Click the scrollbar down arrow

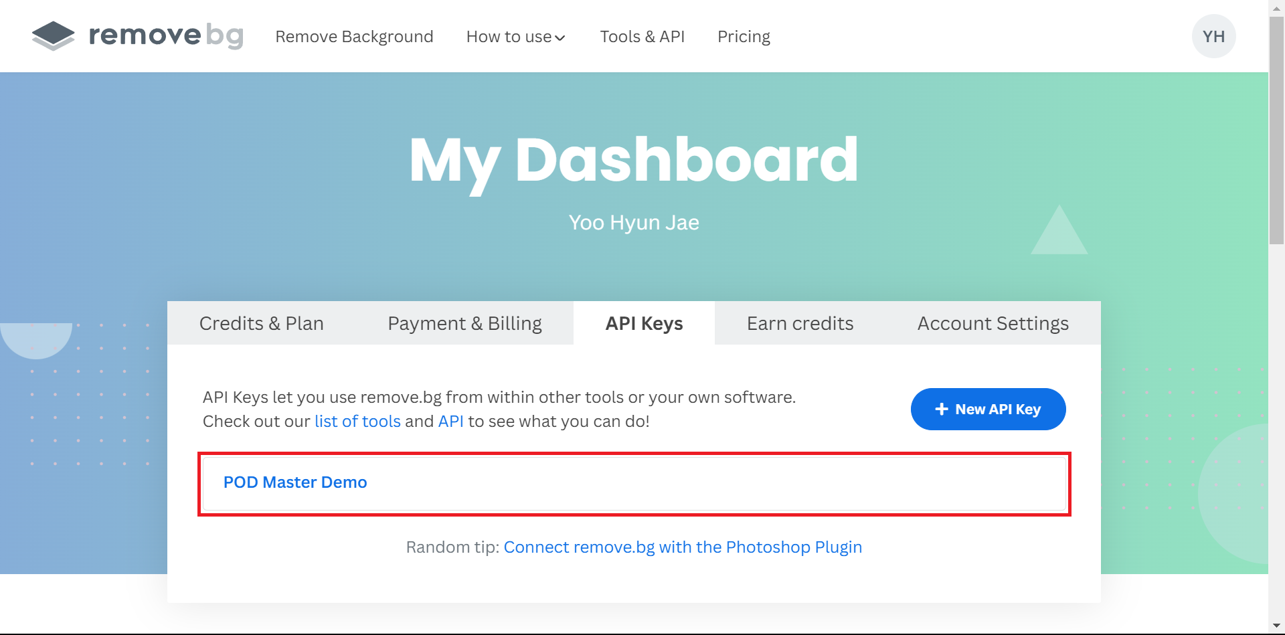click(1276, 626)
